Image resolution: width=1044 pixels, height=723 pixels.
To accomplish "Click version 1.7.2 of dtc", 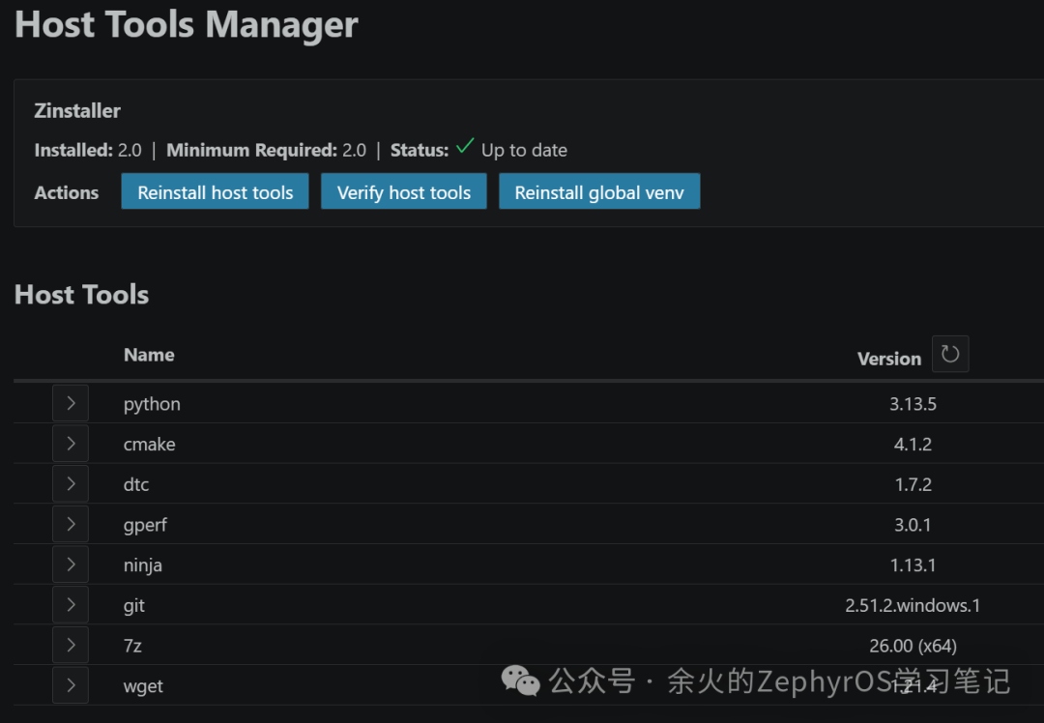I will coord(913,484).
